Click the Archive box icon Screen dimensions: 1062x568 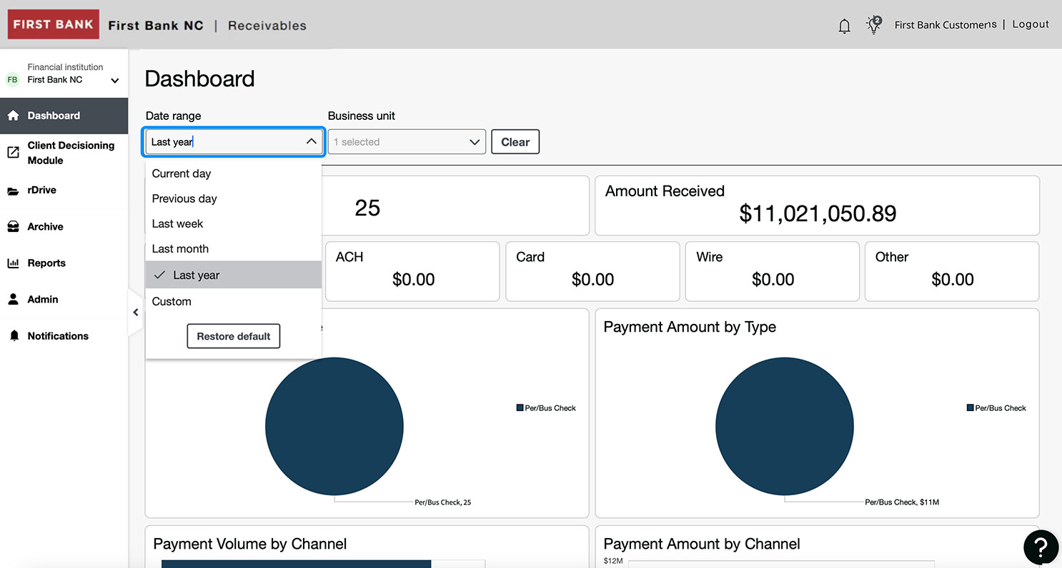click(x=13, y=227)
